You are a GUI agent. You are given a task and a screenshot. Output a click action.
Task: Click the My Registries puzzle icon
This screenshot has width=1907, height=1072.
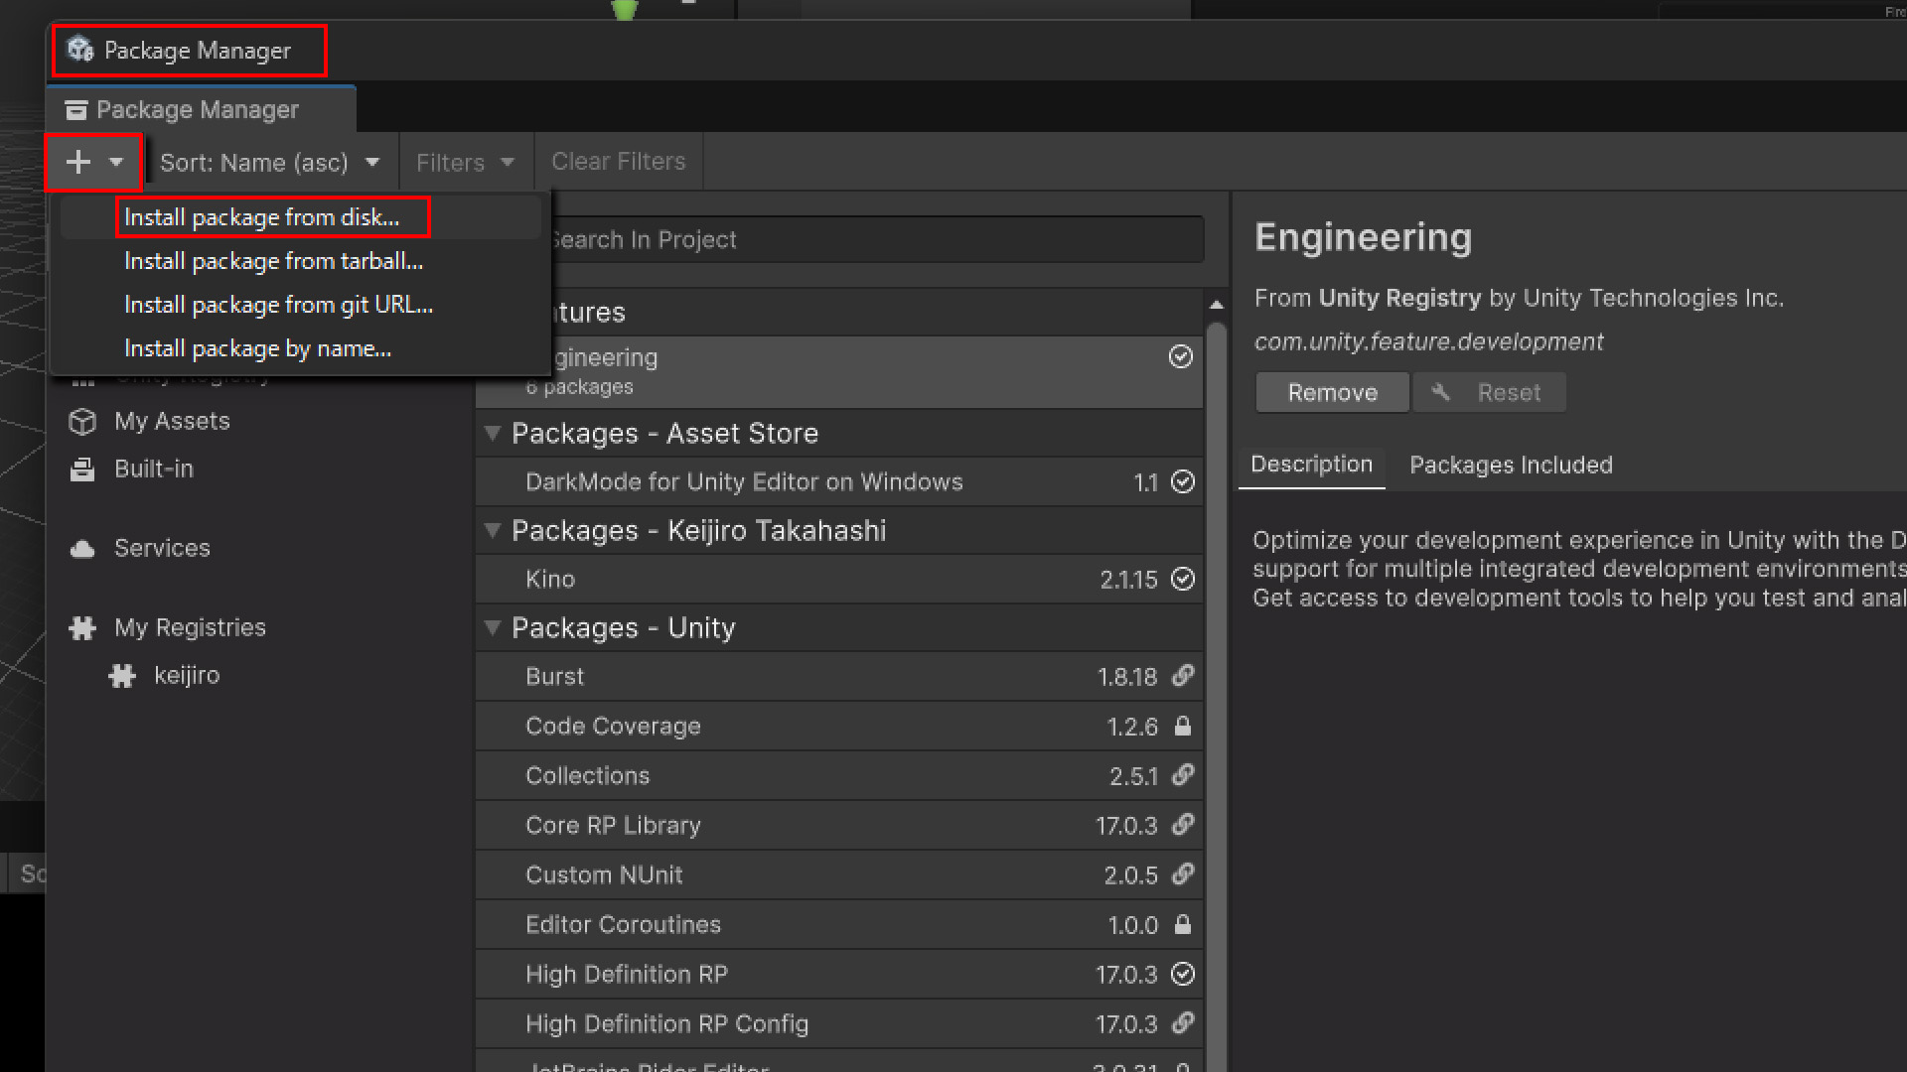pyautogui.click(x=82, y=628)
